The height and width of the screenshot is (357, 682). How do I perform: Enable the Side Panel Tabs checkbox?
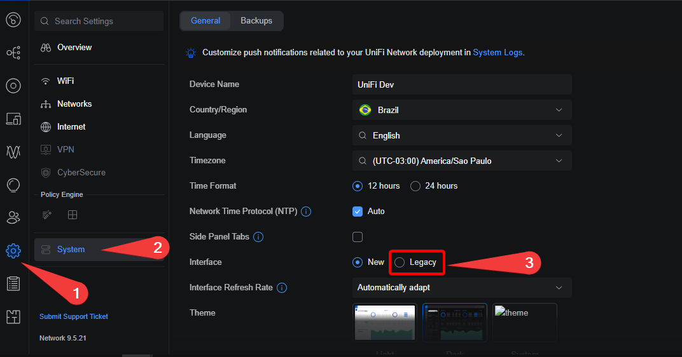[x=358, y=237]
